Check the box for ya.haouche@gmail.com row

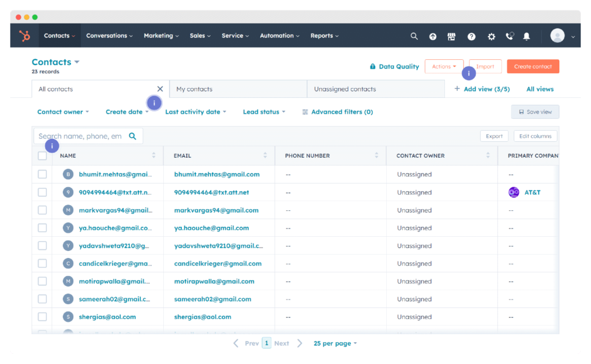coord(42,228)
